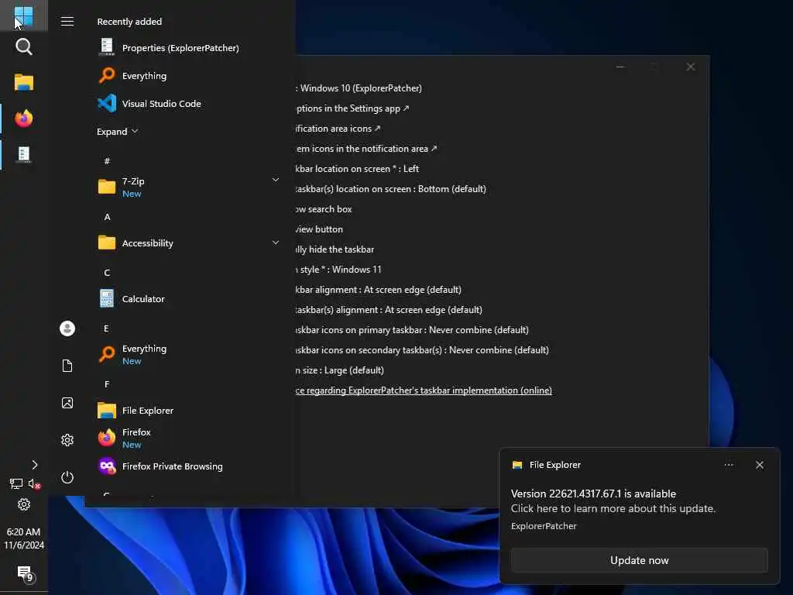
Task: Click the network tray icon
Action: [16, 483]
